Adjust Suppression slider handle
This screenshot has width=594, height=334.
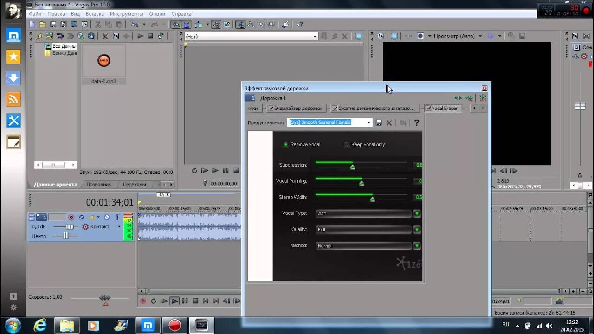[352, 167]
